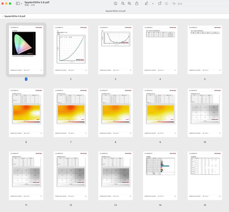Open the Share icon in the toolbar
229x212 pixels.
click(x=137, y=3)
